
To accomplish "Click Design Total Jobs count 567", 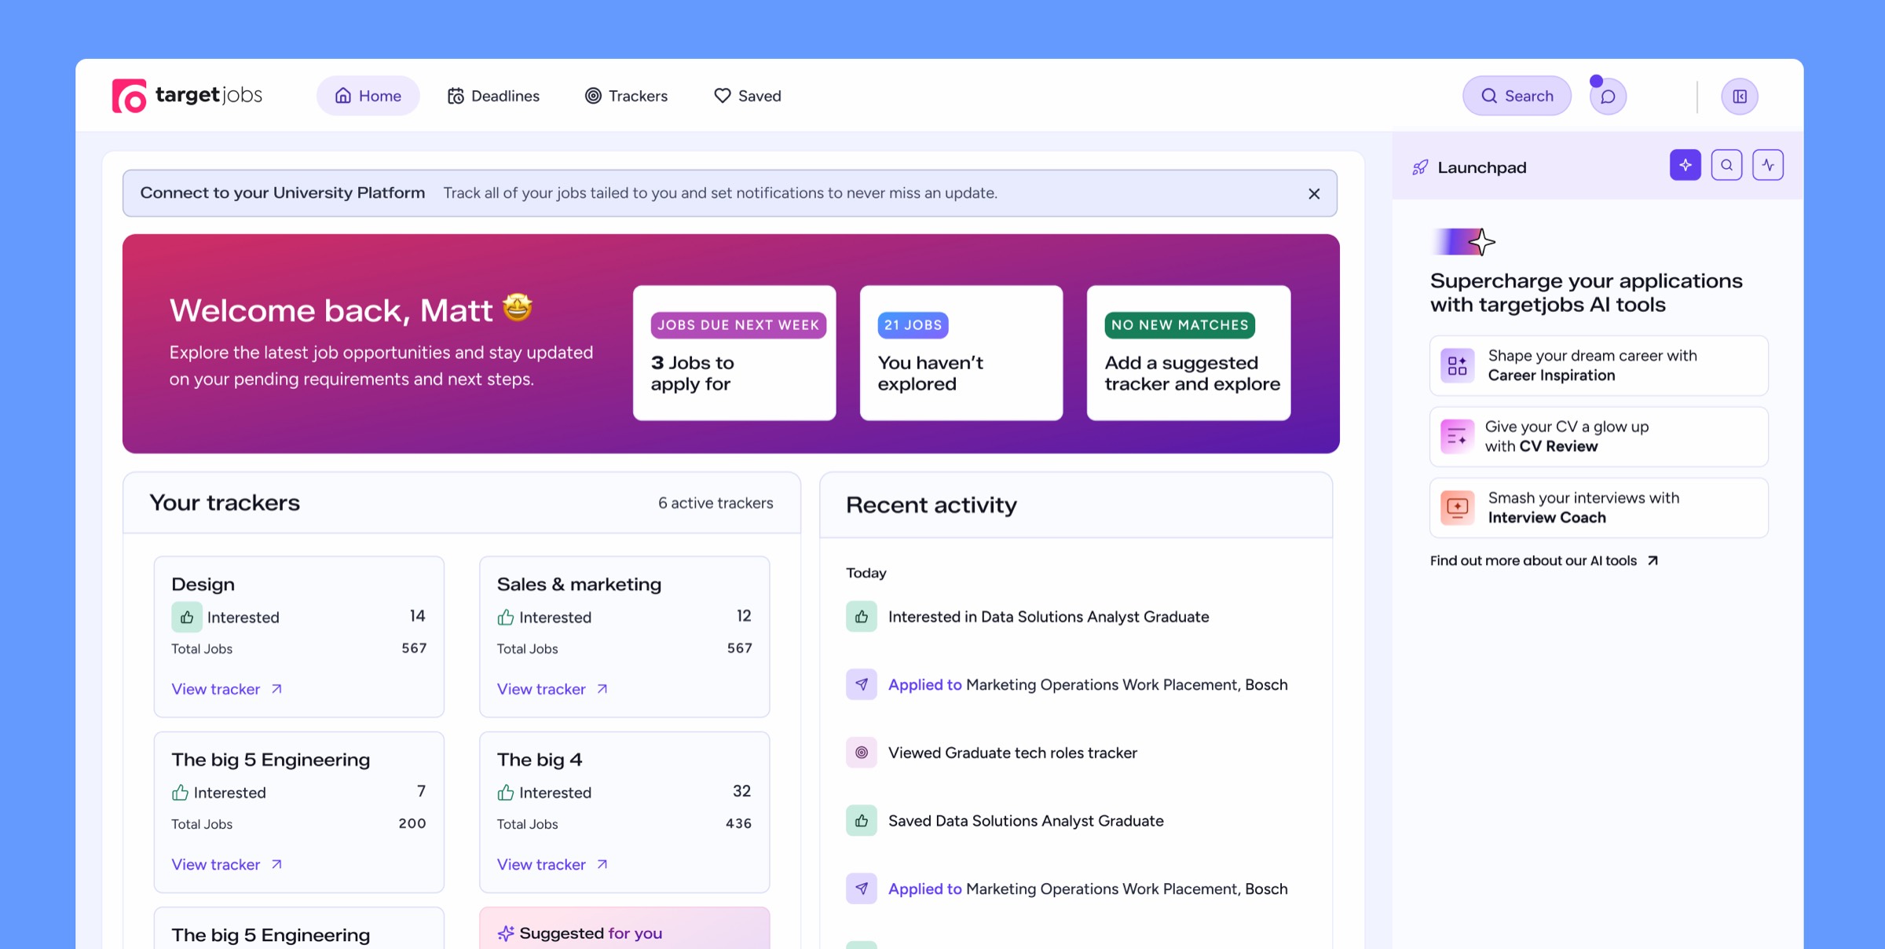I will pos(414,648).
